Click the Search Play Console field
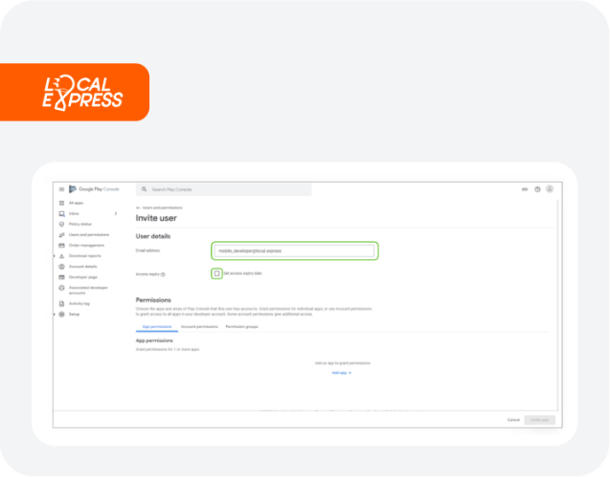610x477 pixels. point(223,190)
